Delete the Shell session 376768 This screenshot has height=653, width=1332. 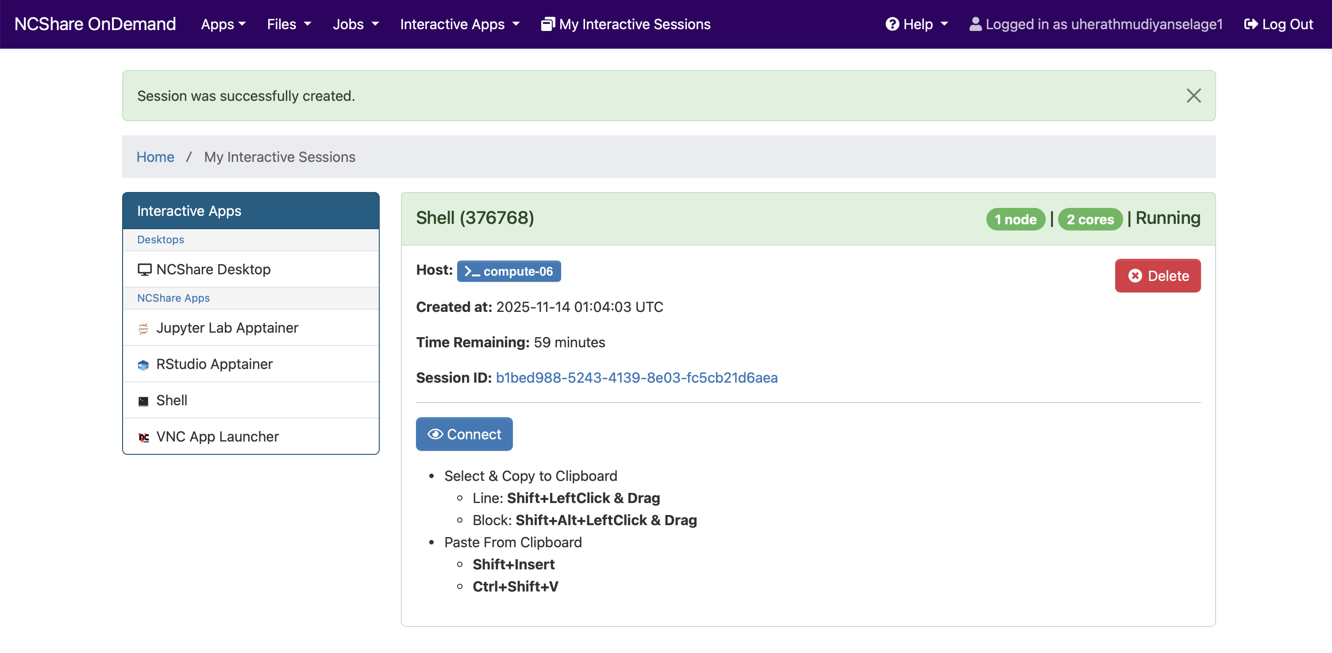click(1157, 276)
